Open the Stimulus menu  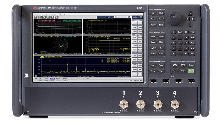click(54, 14)
